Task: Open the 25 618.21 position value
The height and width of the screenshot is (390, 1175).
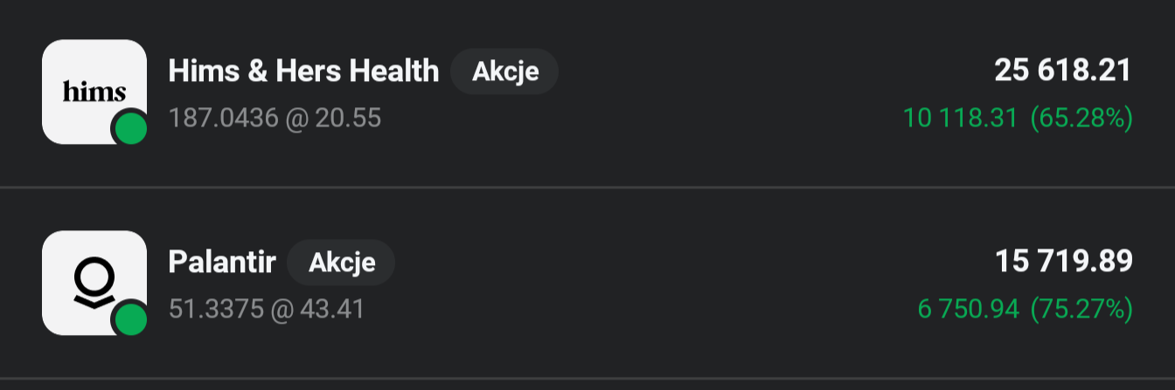Action: click(1063, 71)
